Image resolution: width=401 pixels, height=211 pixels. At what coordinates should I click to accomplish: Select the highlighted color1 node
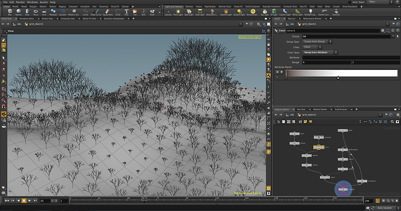click(319, 147)
